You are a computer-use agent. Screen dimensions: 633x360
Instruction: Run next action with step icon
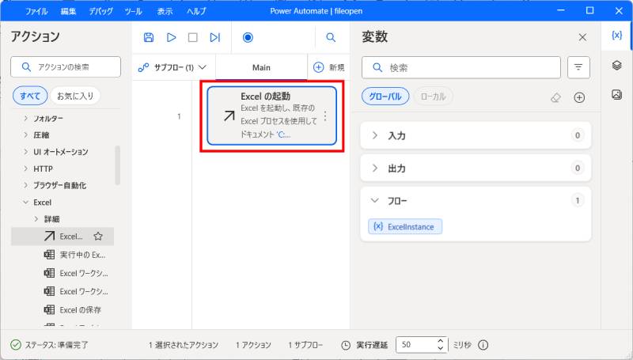pyautogui.click(x=214, y=37)
